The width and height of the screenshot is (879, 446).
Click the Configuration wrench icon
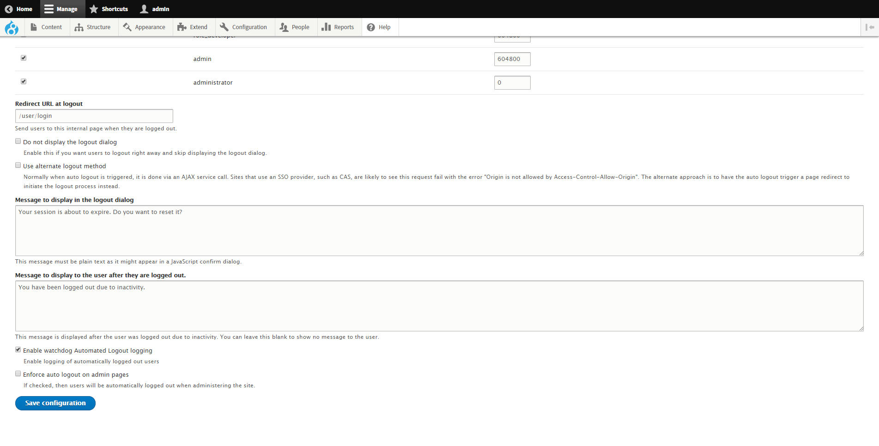(x=224, y=27)
